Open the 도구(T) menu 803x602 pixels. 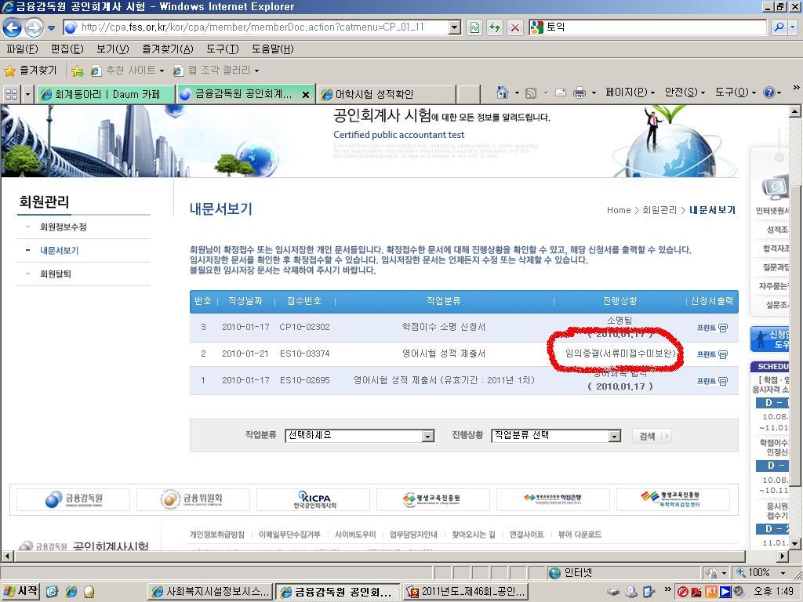coord(223,49)
